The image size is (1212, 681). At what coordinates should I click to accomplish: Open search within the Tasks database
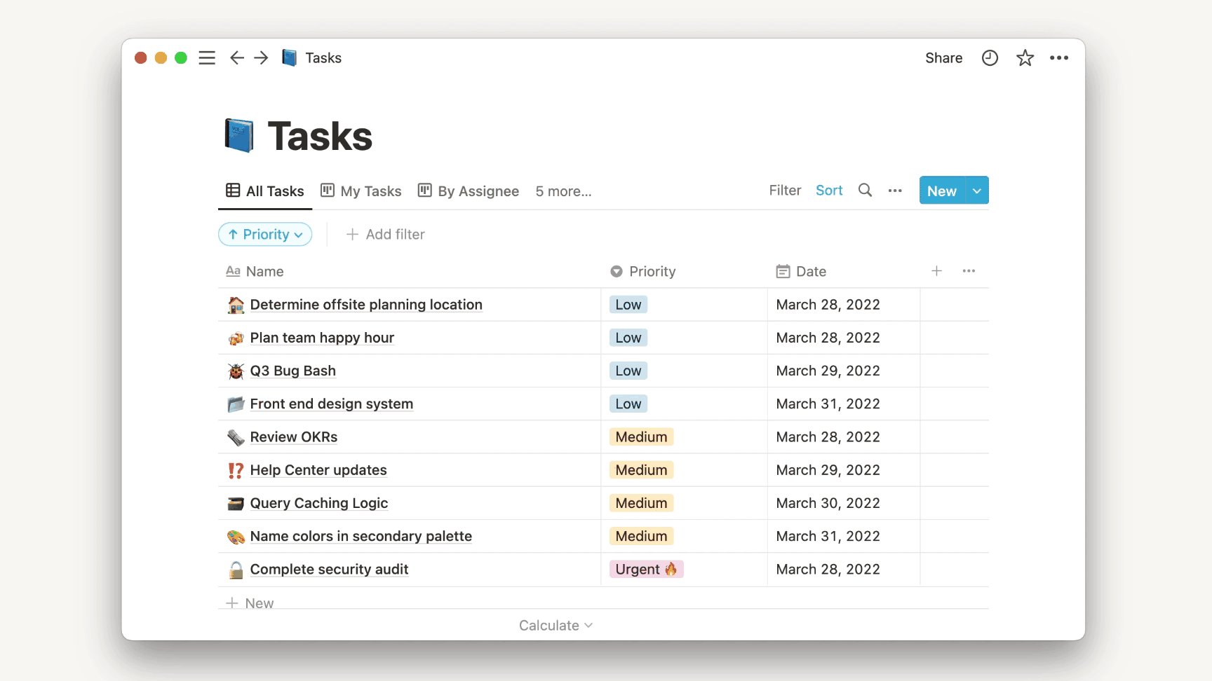pos(865,190)
